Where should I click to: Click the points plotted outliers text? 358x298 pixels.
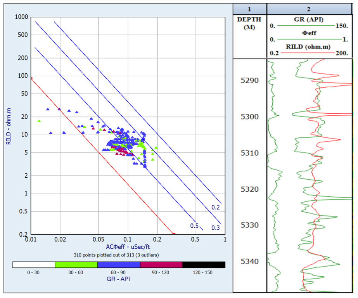coord(116,255)
